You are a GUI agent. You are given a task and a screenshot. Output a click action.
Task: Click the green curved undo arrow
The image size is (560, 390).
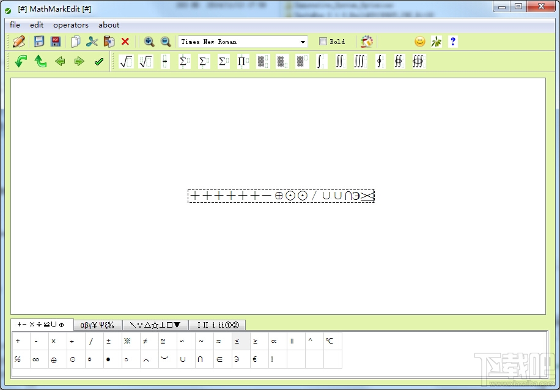click(21, 61)
